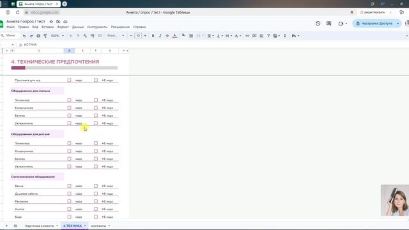409x230 pixels.
Task: Create a filter
Action: [268, 36]
